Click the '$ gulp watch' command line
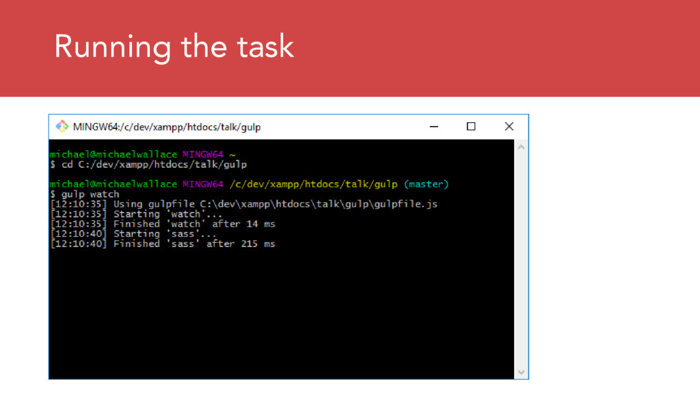700x393 pixels. 85,194
